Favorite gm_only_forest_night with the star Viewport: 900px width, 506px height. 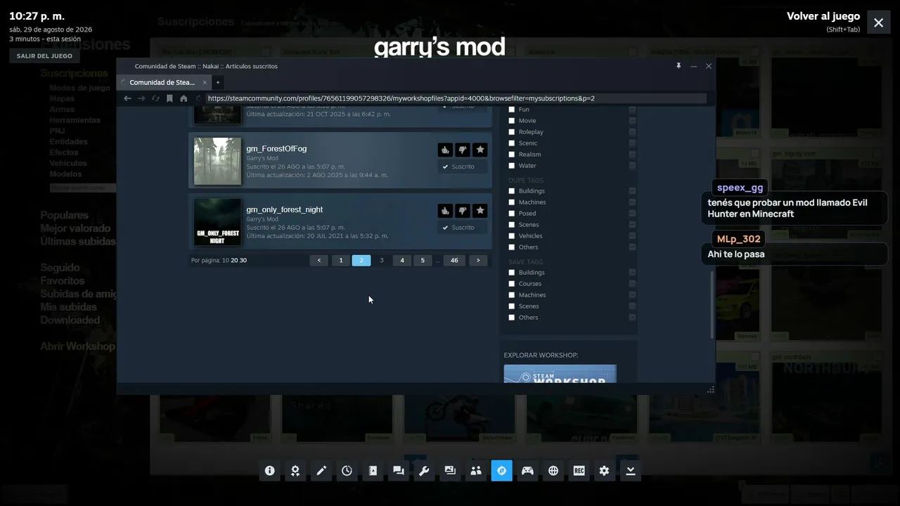(480, 211)
